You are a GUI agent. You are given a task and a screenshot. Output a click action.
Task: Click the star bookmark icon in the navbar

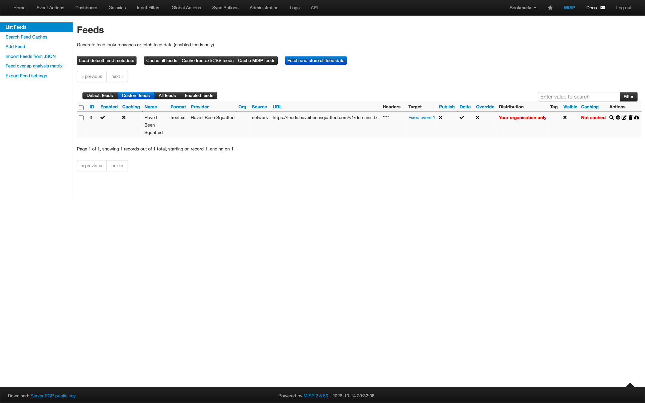(550, 8)
